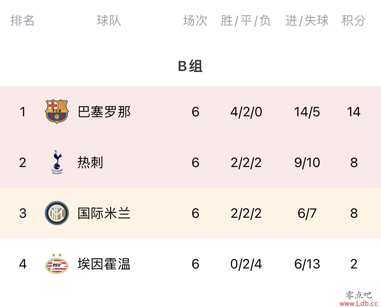Click the Barcelona club crest
Image resolution: width=381 pixels, height=307 pixels.
pyautogui.click(x=57, y=111)
